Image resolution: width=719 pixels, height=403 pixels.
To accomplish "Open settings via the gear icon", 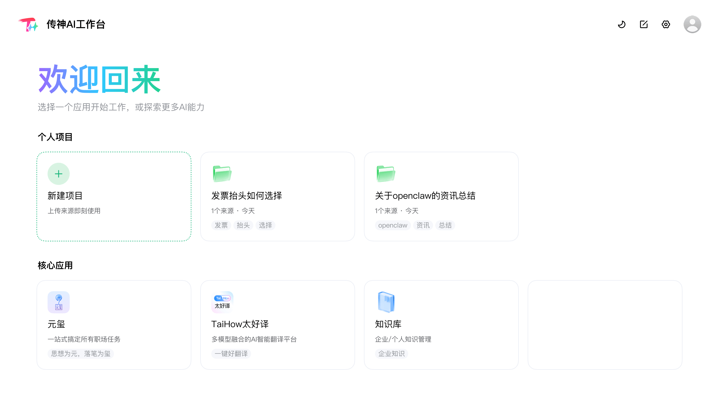I will [666, 24].
